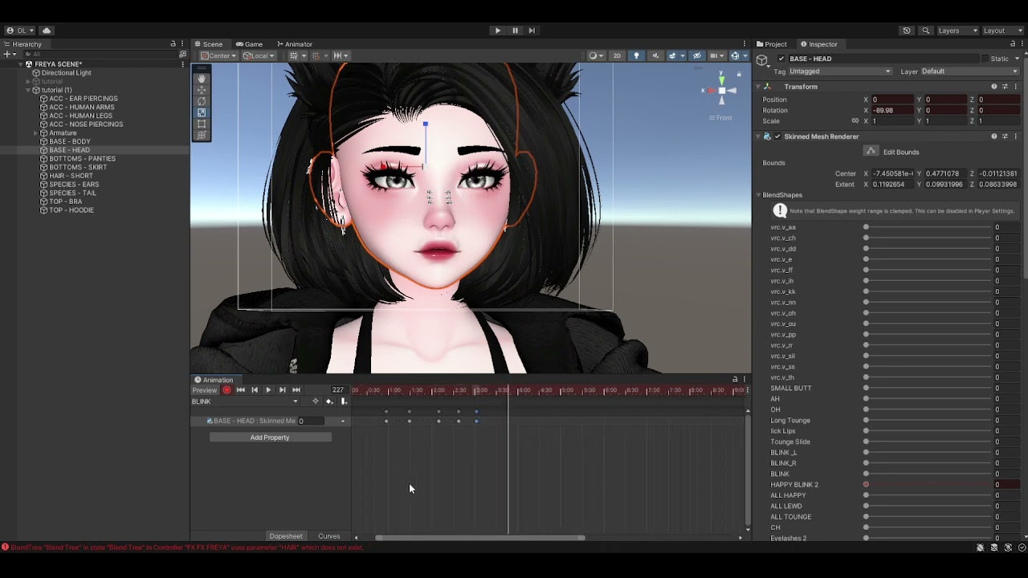Open Undo History icon in top bar
Image resolution: width=1028 pixels, height=578 pixels.
coord(907,31)
